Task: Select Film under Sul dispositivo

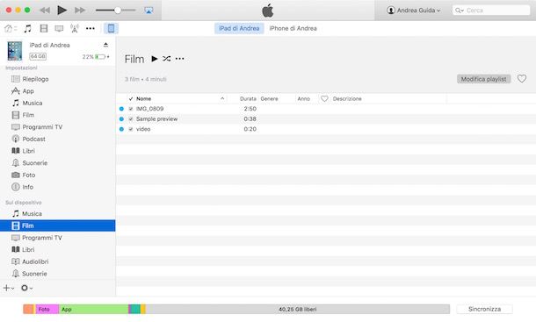Action: pos(57,225)
